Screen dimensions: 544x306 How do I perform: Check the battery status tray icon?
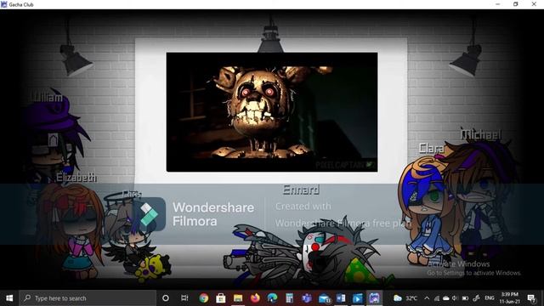point(465,298)
